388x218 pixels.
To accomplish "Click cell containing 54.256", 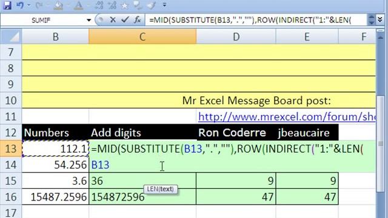I will pyautogui.click(x=55, y=165).
